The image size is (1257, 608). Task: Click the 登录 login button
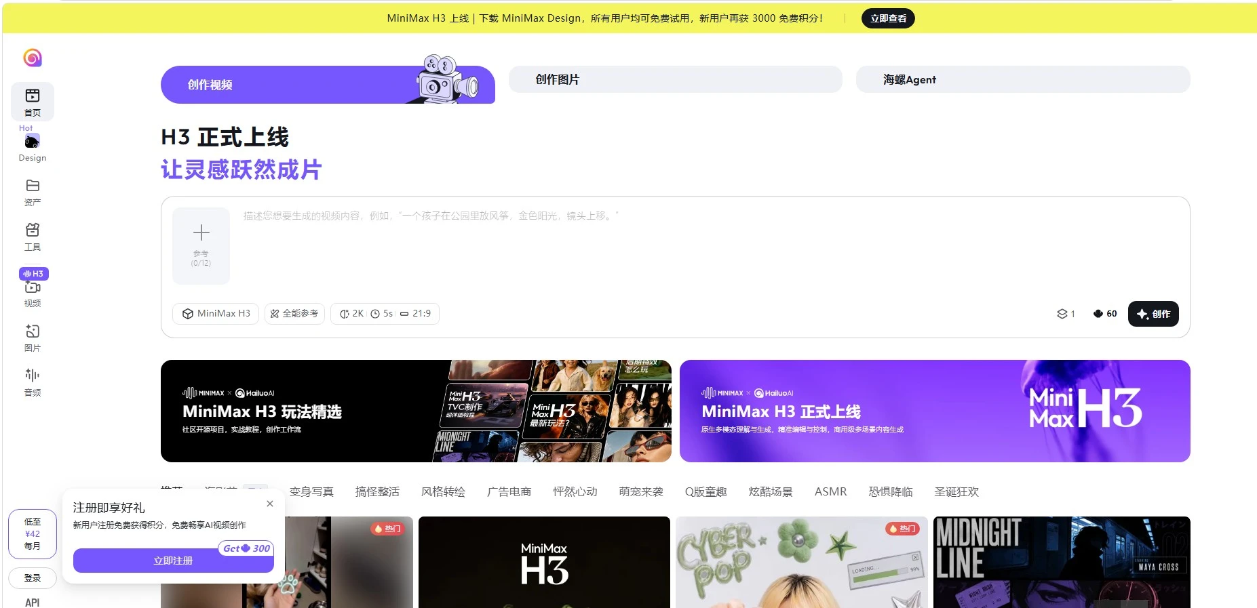[33, 578]
